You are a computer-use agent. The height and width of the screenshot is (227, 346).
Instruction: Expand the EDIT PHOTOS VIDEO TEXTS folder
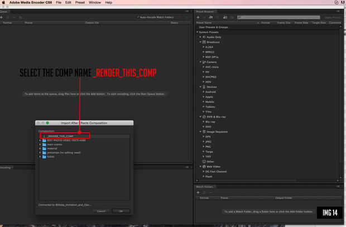[x=40, y=140]
